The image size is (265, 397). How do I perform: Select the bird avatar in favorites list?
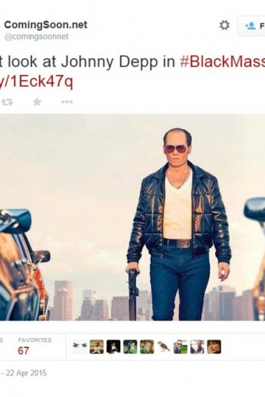point(164,347)
